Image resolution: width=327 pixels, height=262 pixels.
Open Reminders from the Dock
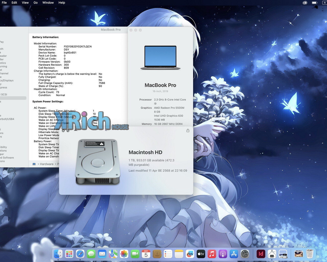pyautogui.click(x=168, y=254)
